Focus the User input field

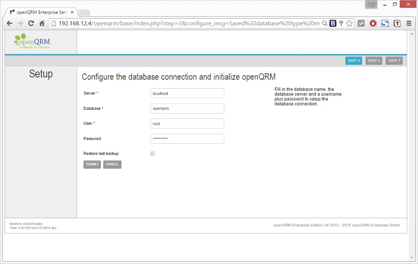(187, 124)
